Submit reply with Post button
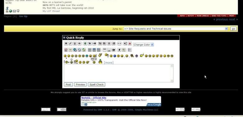243x117 pixels. pyautogui.click(x=68, y=84)
